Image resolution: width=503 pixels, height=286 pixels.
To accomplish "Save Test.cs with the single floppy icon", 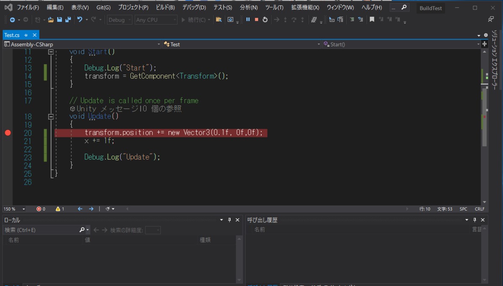I will (60, 20).
